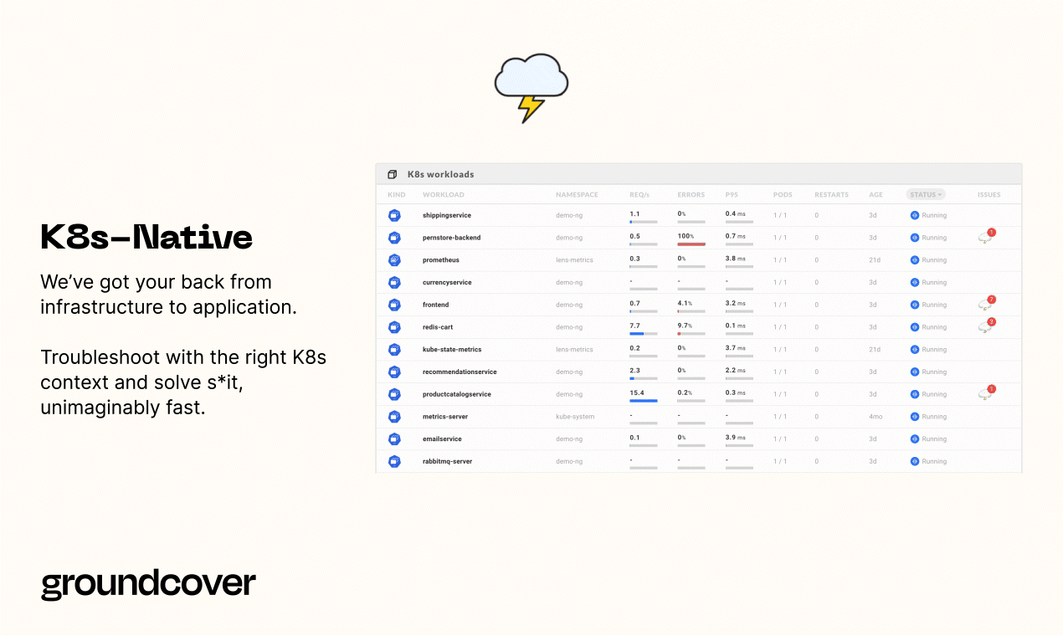Click the productcatalogservice 15.4 request bar
The height and width of the screenshot is (636, 1063).
(644, 401)
